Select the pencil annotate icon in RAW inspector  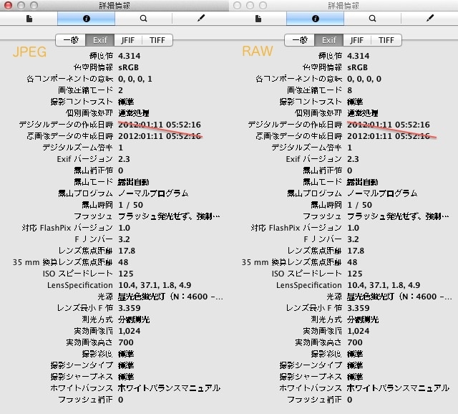(x=429, y=19)
